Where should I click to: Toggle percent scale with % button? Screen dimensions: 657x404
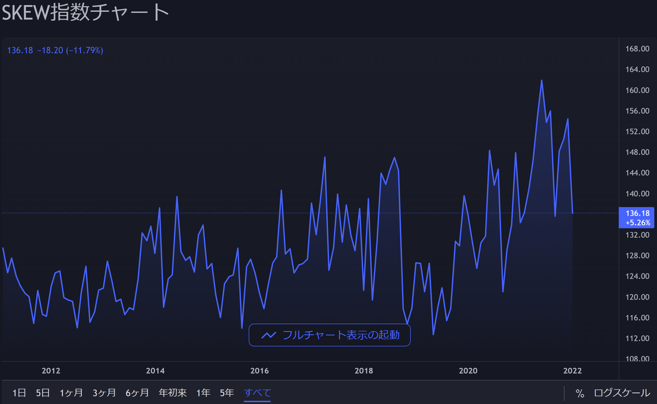(x=580, y=393)
